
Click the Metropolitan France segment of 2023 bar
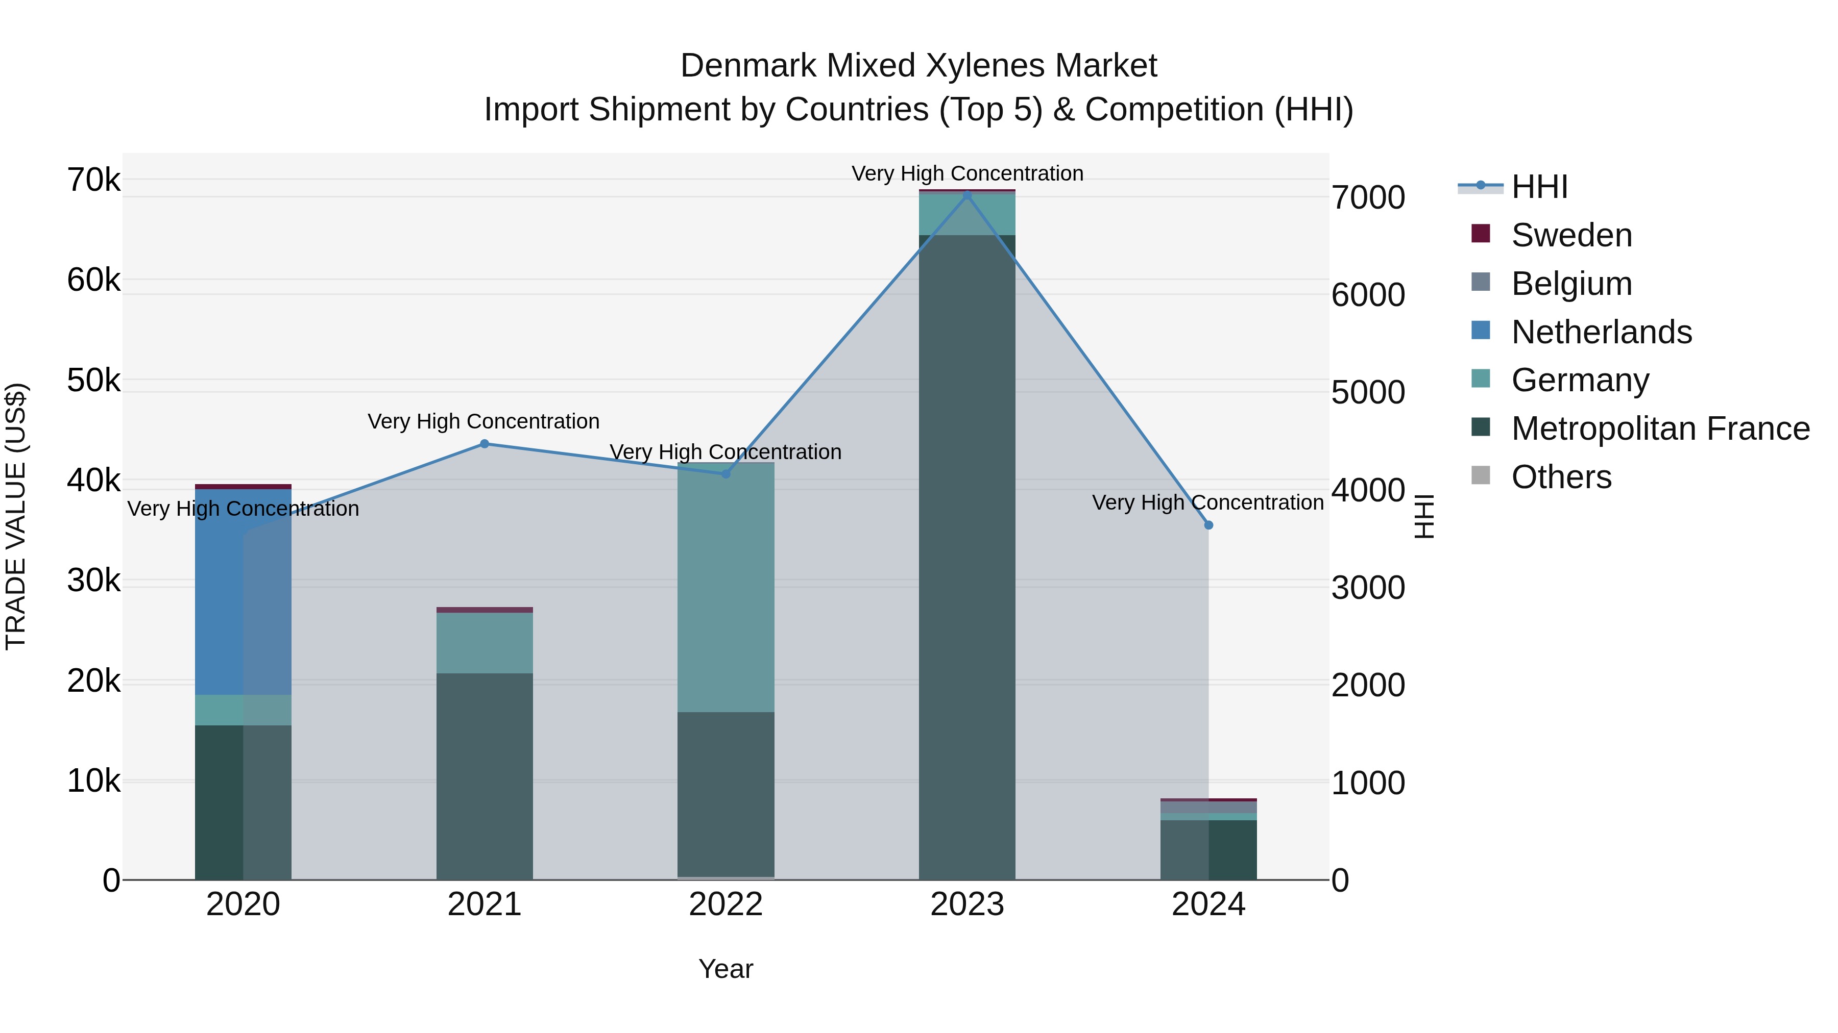click(968, 558)
